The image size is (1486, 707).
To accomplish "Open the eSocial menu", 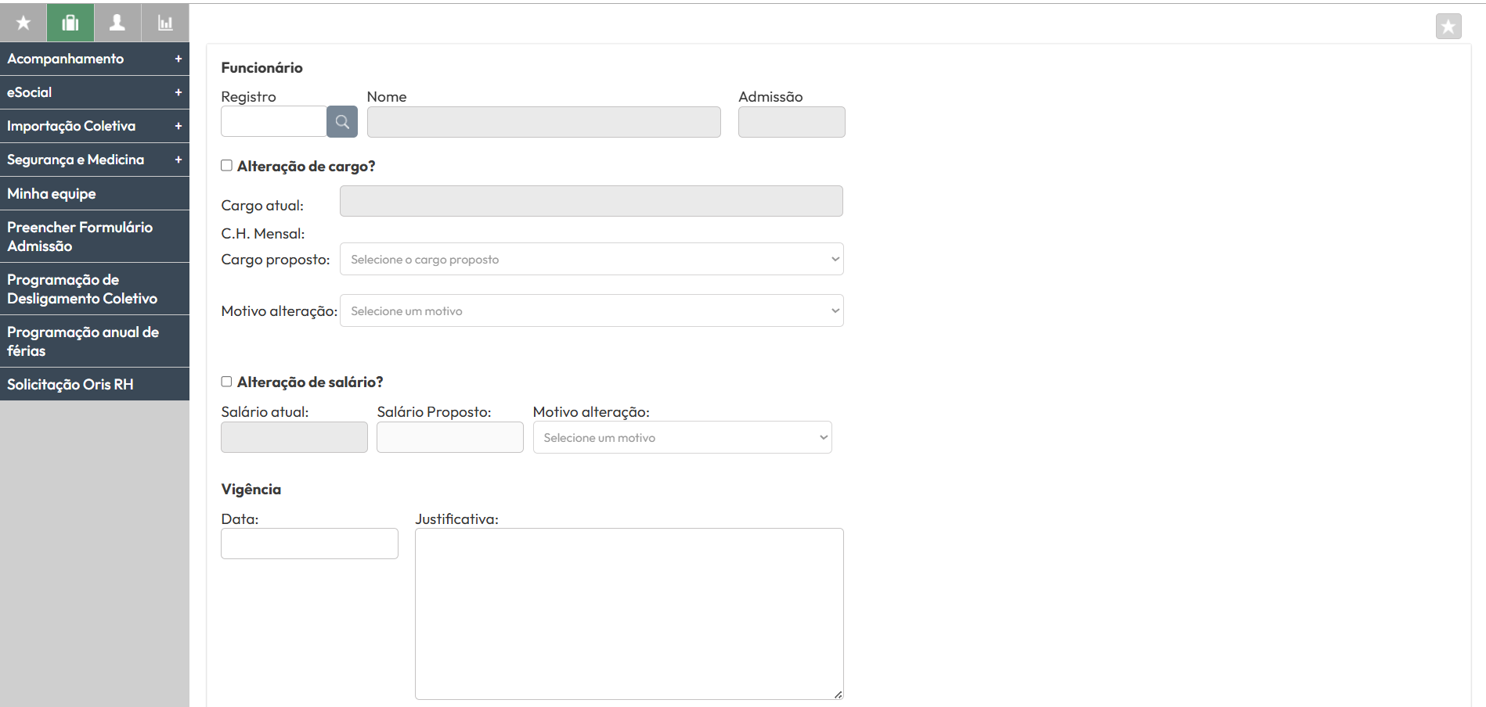I will tap(95, 92).
